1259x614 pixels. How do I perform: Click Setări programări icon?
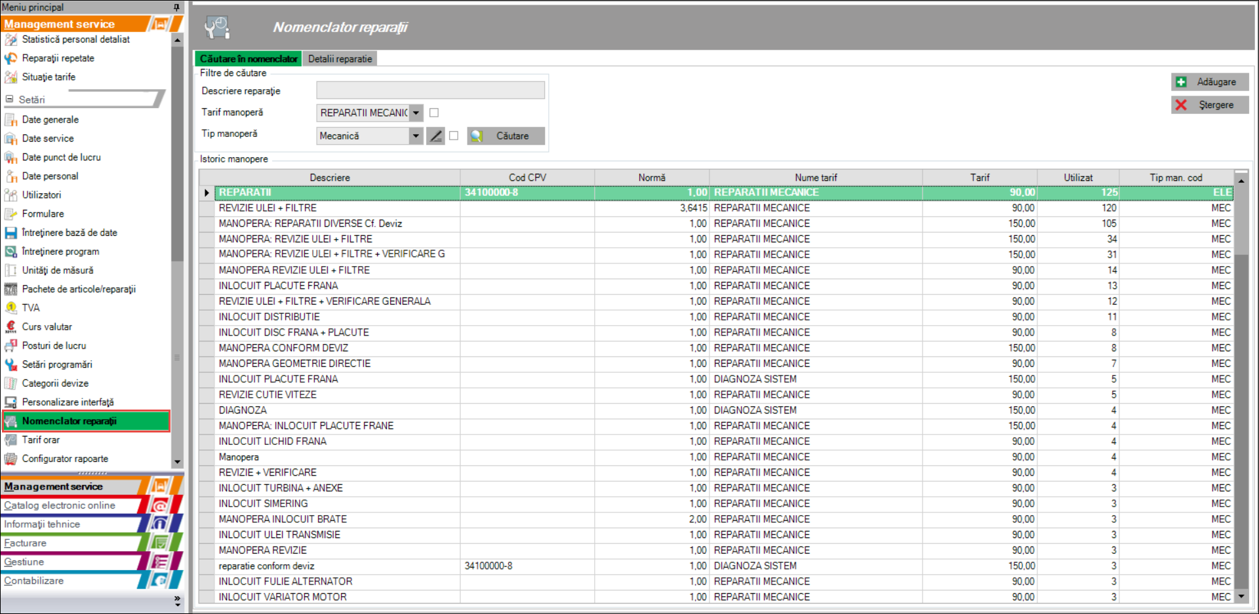pos(10,364)
